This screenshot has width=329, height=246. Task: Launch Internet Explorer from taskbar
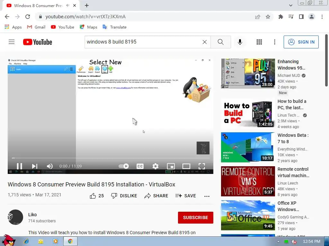point(26,242)
